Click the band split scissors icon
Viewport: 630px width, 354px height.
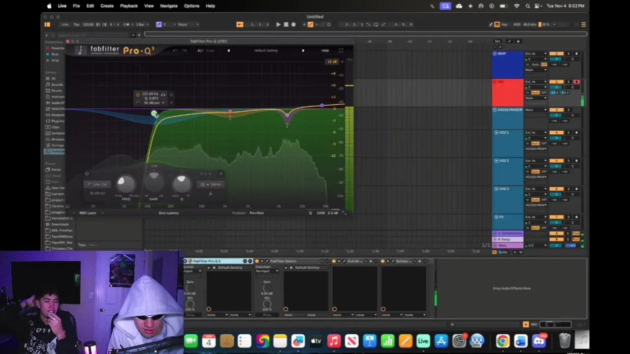point(211,193)
